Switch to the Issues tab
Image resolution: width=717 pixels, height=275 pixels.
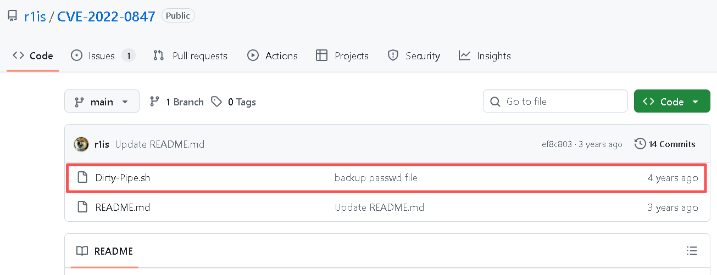(103, 55)
